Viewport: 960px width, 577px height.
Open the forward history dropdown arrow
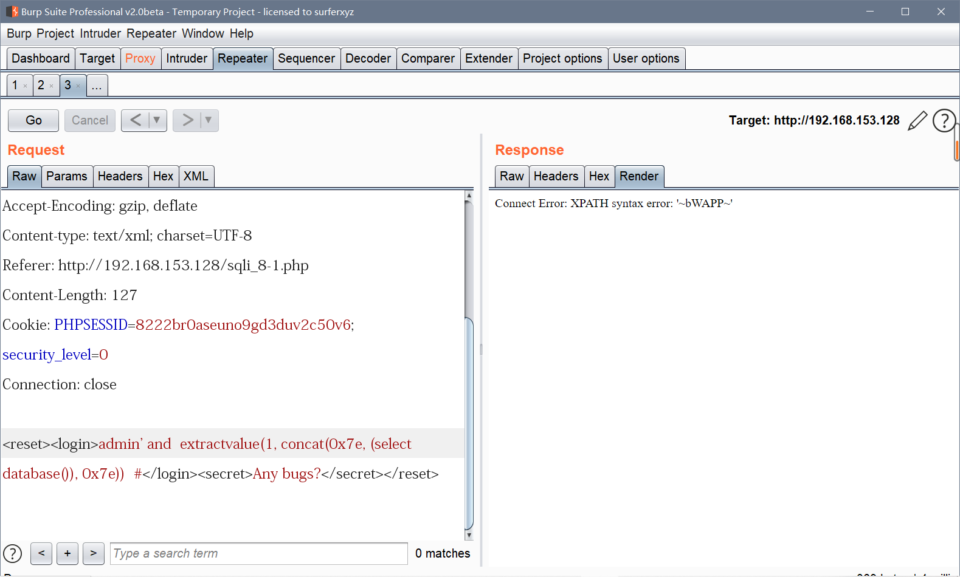pos(209,120)
